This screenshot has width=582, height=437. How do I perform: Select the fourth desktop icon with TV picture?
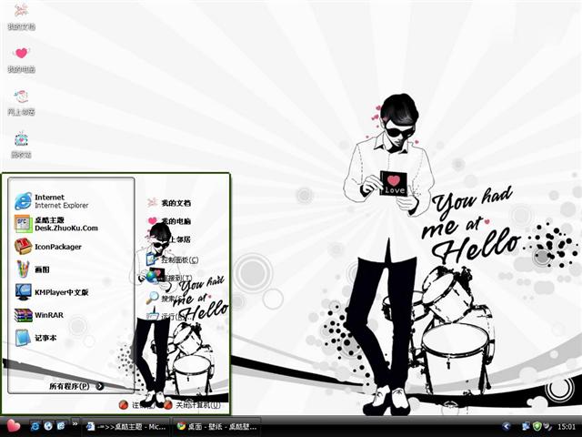click(21, 142)
